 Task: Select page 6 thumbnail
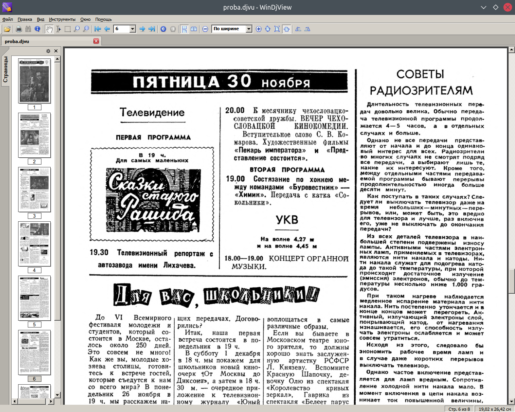click(x=34, y=352)
